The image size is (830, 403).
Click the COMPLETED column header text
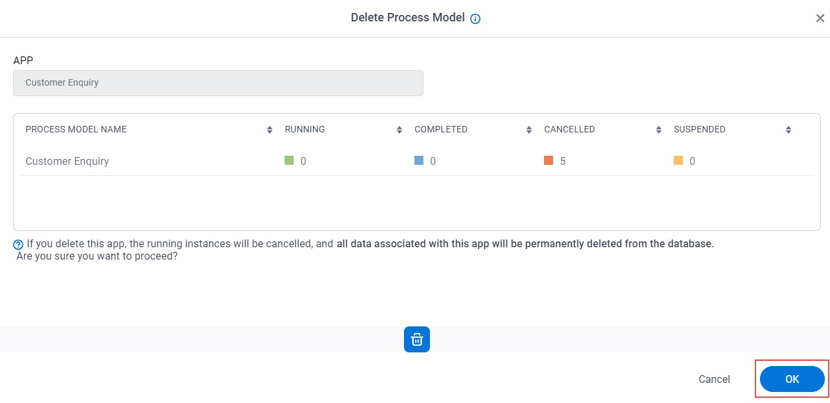point(441,129)
